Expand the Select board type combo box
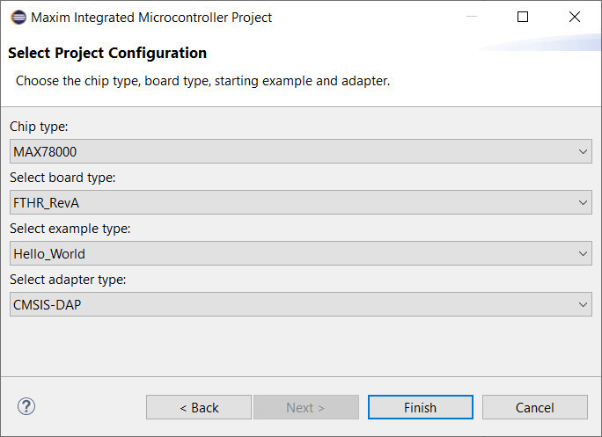The image size is (602, 437). (x=299, y=202)
